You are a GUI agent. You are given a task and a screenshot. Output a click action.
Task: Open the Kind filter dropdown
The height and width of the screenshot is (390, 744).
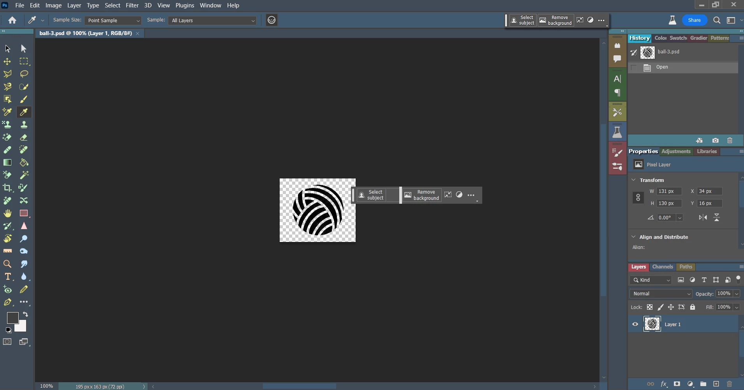[x=651, y=280]
